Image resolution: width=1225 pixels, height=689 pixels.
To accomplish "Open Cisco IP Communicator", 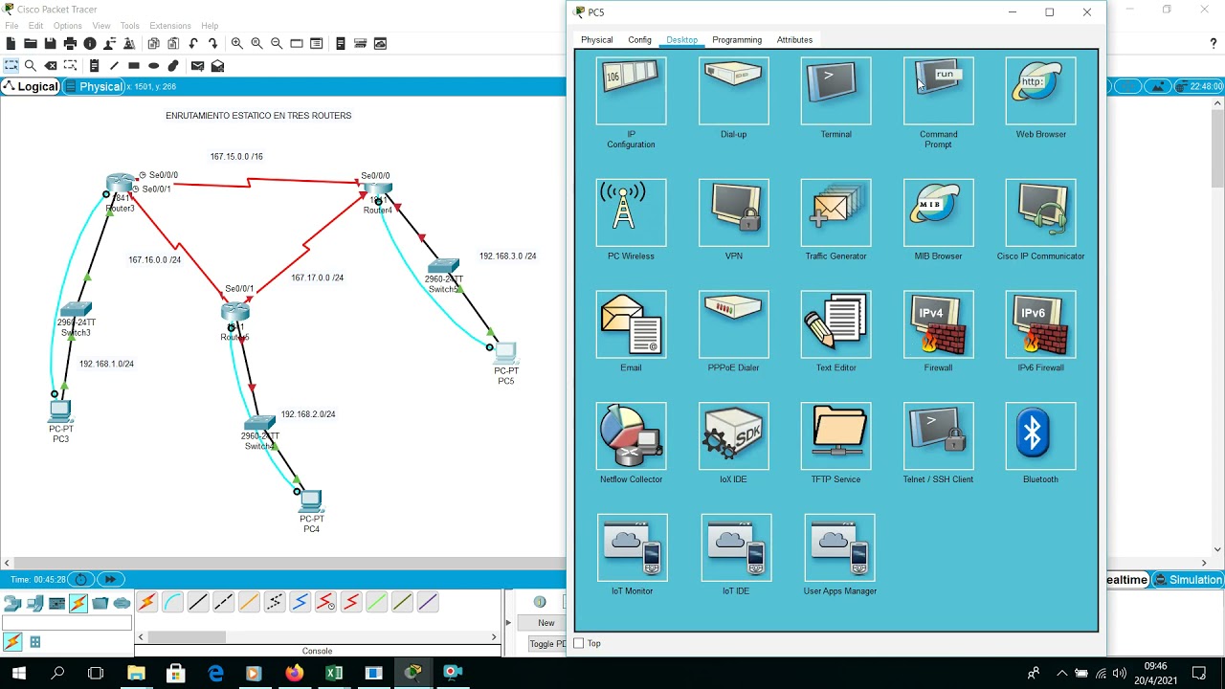I will pos(1040,212).
